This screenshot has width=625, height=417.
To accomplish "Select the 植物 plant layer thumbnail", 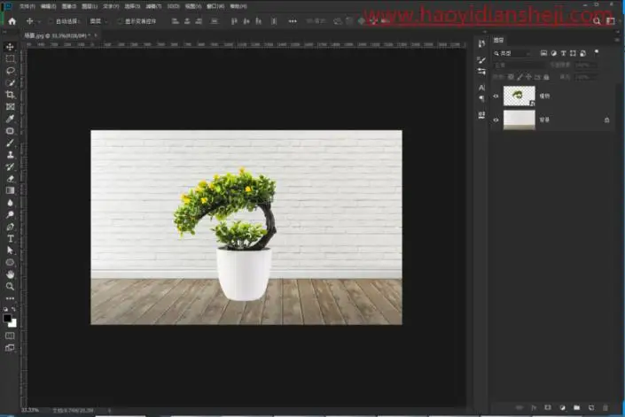I will (x=519, y=96).
